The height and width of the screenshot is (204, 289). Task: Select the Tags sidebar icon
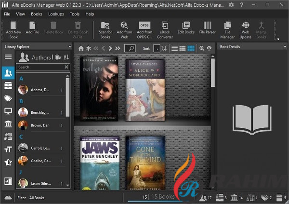click(x=8, y=98)
